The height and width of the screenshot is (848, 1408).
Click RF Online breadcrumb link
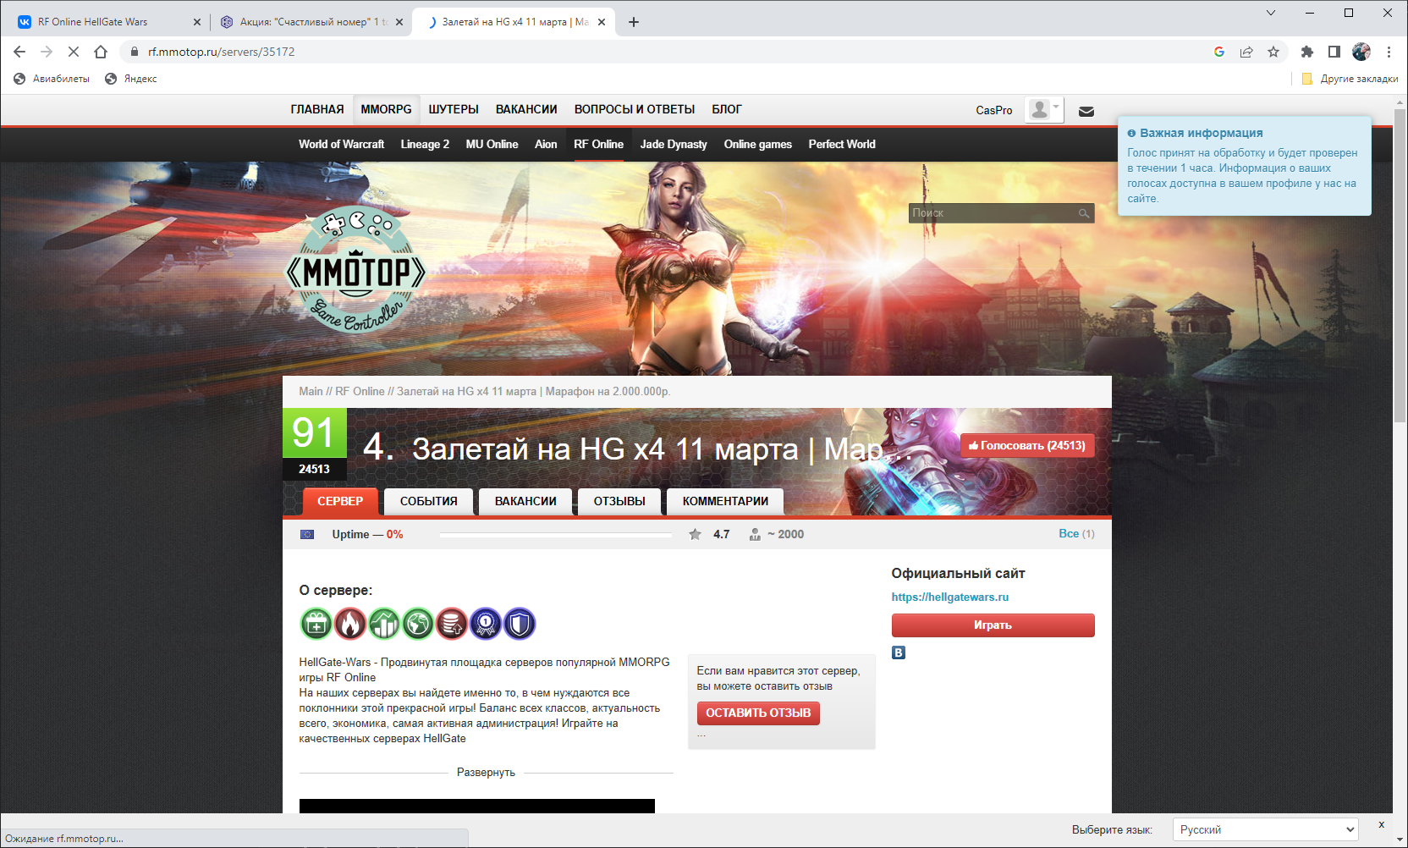(x=360, y=391)
